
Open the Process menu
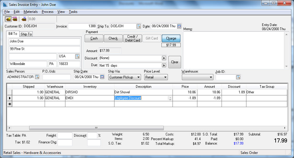(47, 12)
